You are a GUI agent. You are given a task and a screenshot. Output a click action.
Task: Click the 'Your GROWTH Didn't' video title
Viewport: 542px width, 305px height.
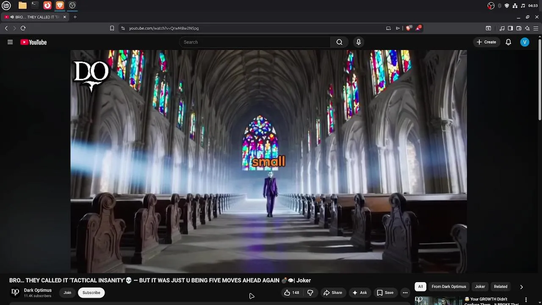click(492, 301)
